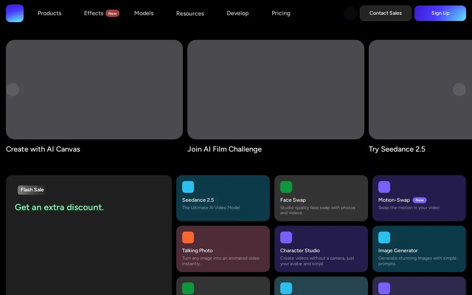
Task: Click the Contact Sales button
Action: click(x=386, y=13)
